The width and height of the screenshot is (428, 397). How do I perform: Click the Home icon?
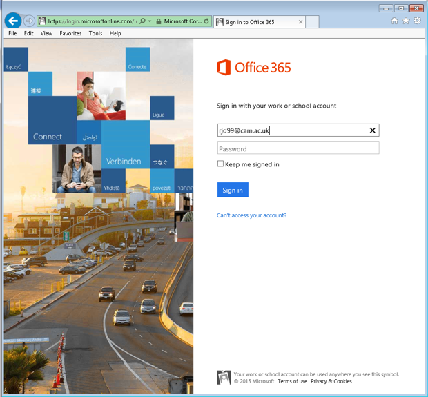394,21
